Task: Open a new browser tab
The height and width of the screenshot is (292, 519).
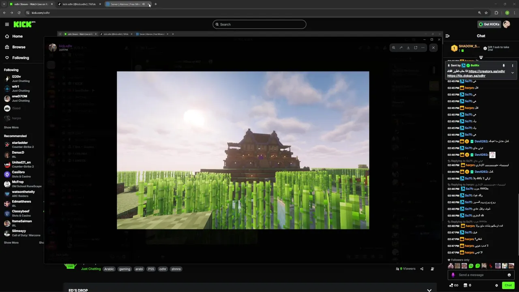Action: coord(156,4)
